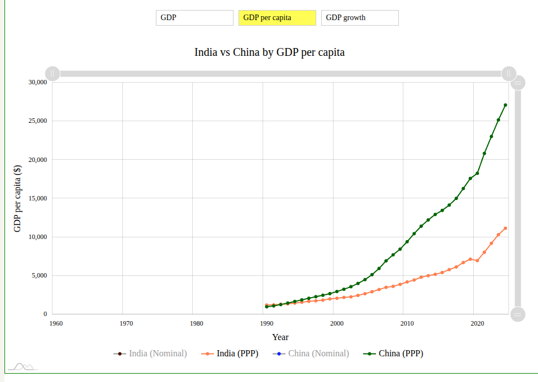The width and height of the screenshot is (538, 382).
Task: Click the China (Nominal) blue legend marker
Action: (279, 354)
